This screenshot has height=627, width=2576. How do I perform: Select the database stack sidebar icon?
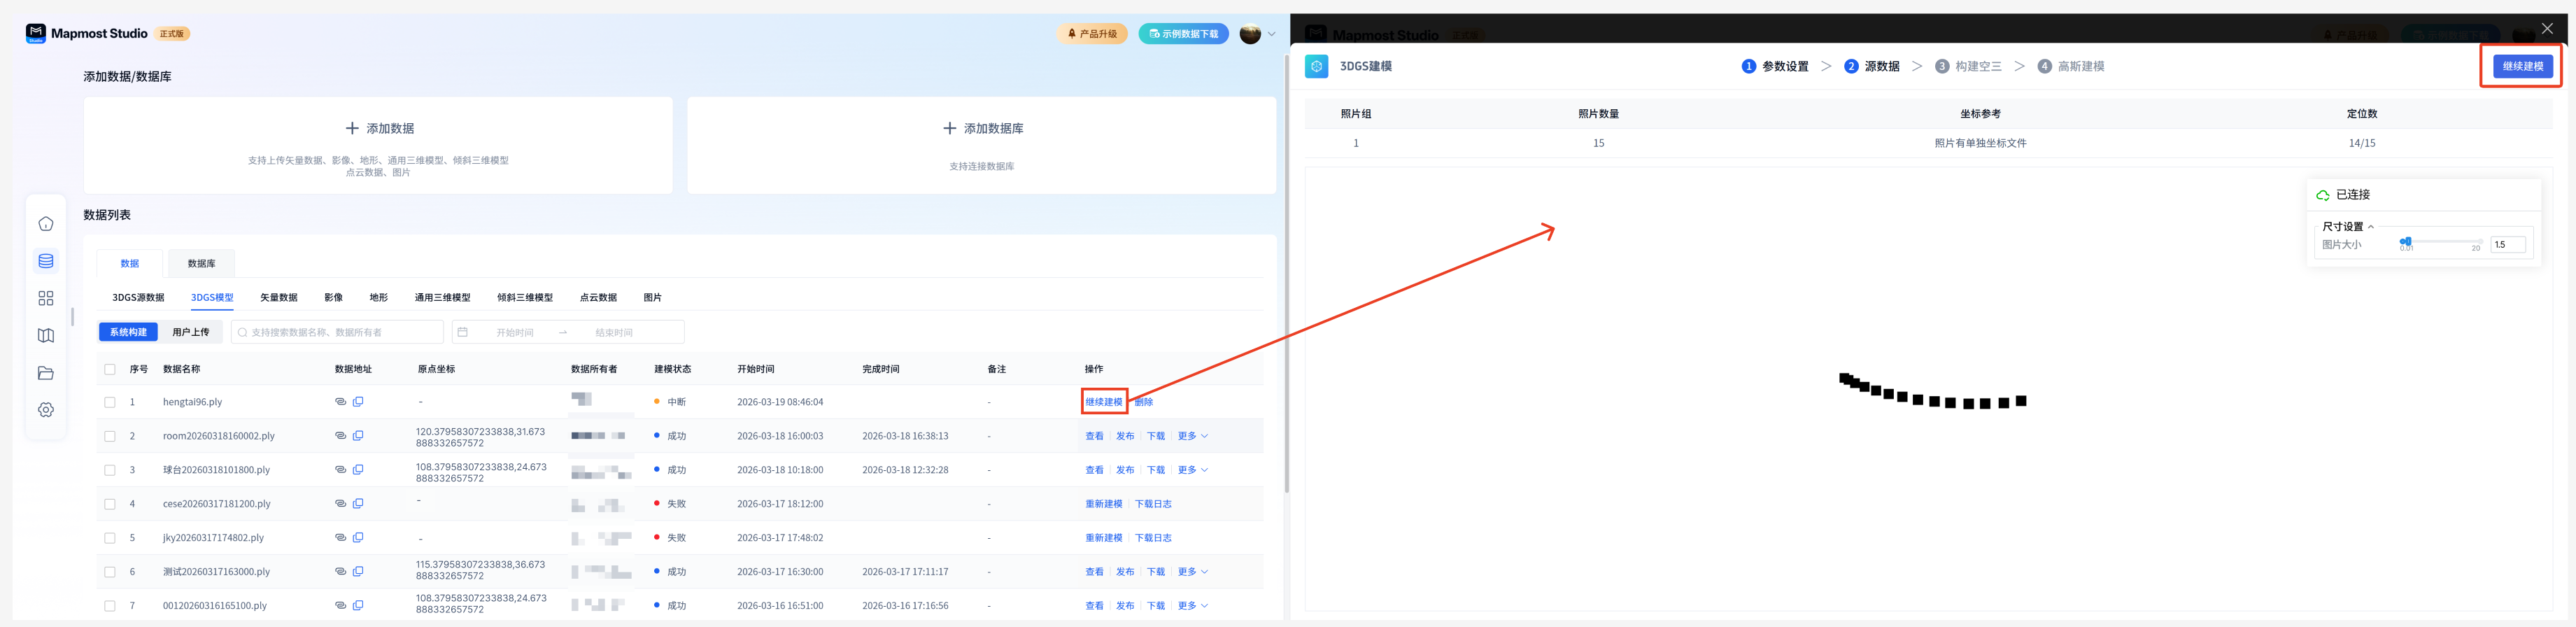coord(46,261)
